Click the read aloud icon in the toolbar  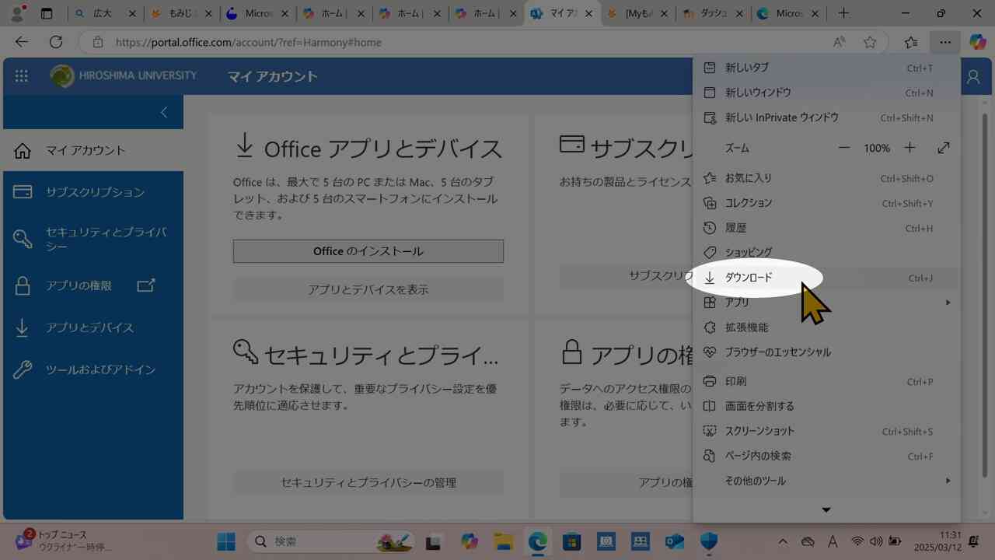(x=839, y=42)
